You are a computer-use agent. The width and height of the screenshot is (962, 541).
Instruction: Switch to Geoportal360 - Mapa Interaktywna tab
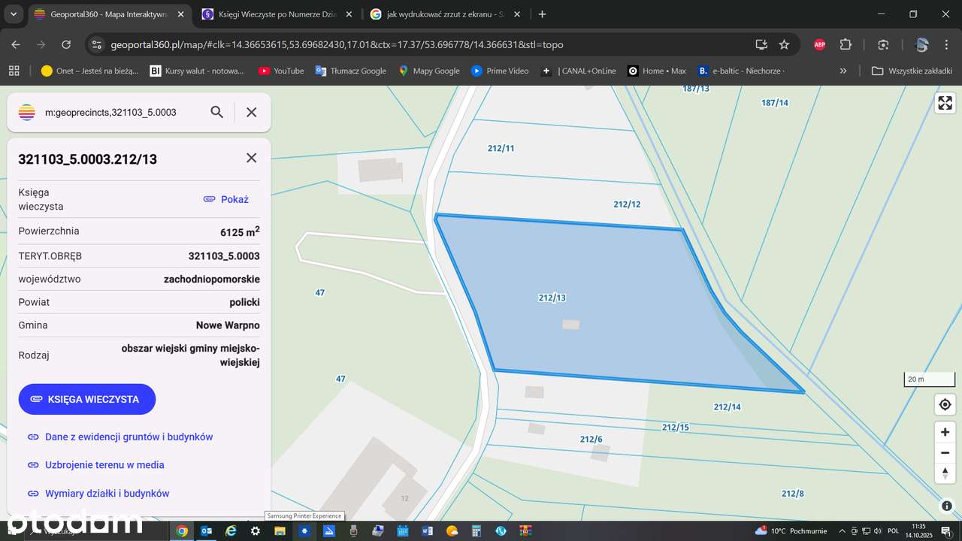pos(110,14)
